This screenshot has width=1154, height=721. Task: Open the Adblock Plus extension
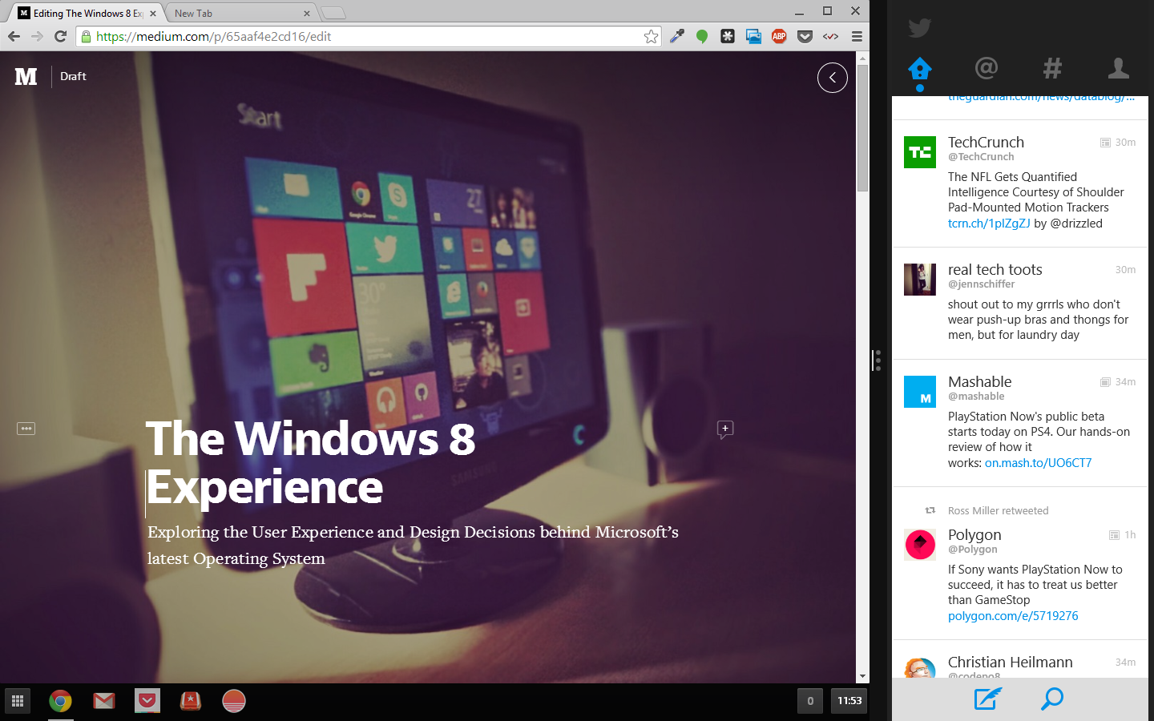pyautogui.click(x=779, y=36)
